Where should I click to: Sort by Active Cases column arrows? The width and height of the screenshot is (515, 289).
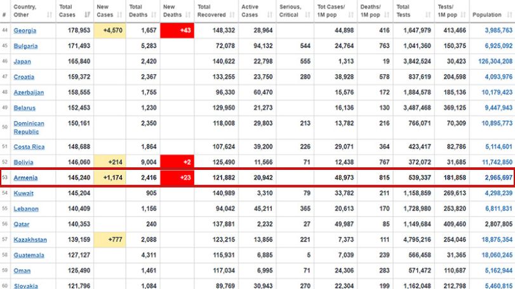point(270,15)
